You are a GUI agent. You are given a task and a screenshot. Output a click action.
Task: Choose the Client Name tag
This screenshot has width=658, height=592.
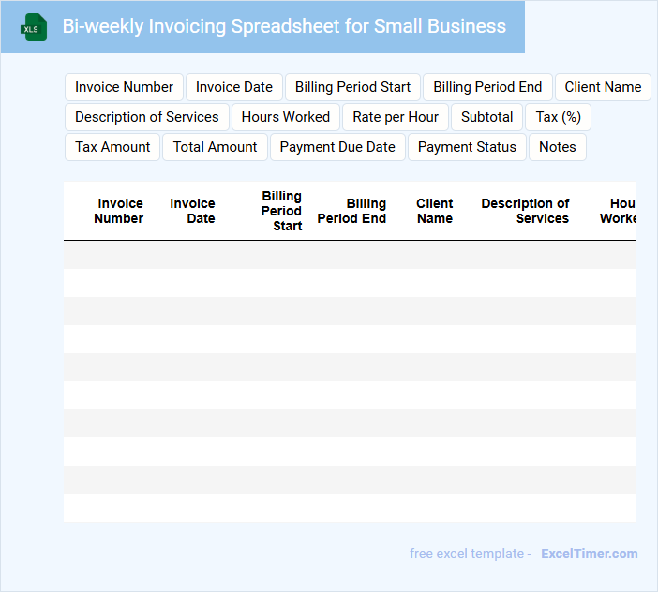[603, 87]
